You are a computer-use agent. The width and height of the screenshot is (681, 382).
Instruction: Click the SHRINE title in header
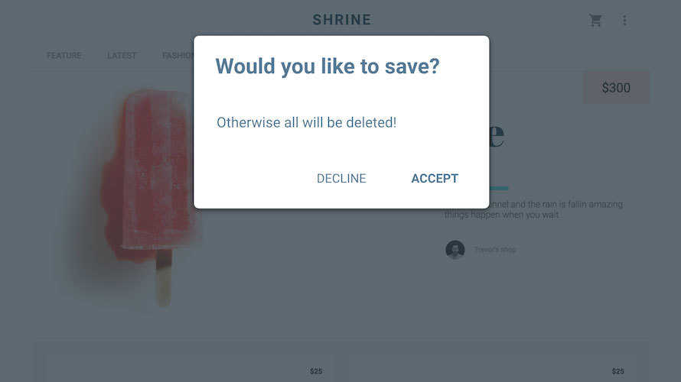click(x=341, y=20)
